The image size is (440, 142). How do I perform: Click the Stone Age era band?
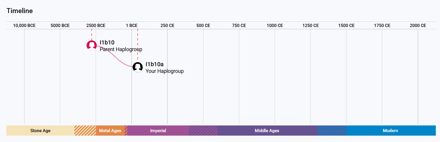coord(40,131)
